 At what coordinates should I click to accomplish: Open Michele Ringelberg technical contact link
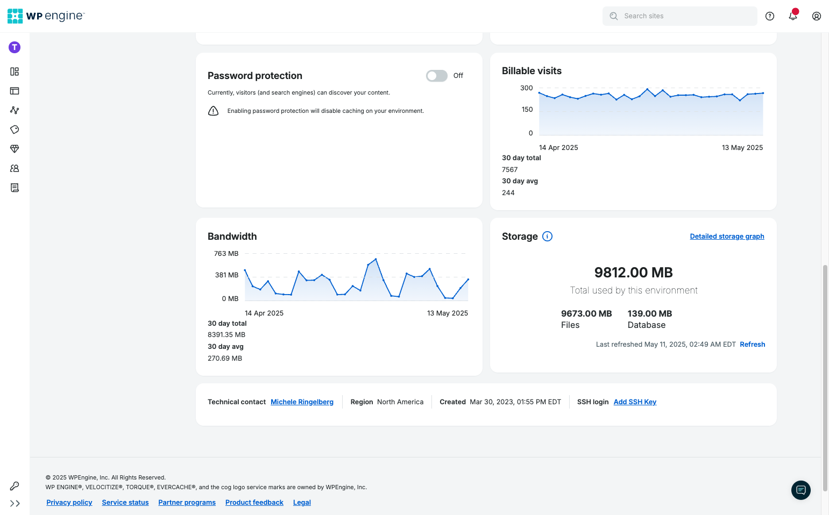point(302,402)
